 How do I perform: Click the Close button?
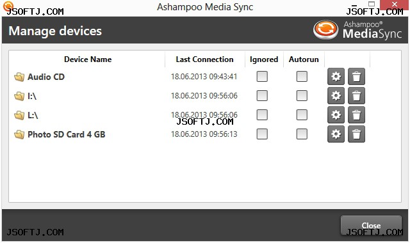tap(371, 225)
